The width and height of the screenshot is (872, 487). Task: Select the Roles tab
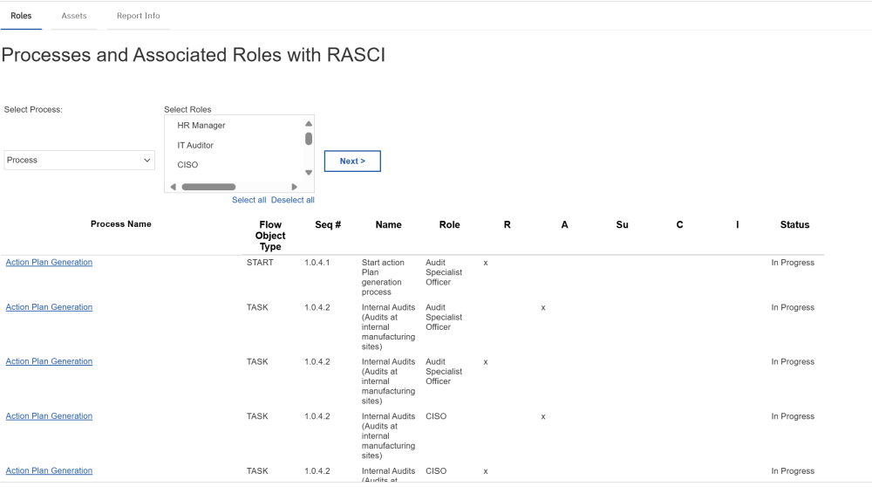click(21, 16)
